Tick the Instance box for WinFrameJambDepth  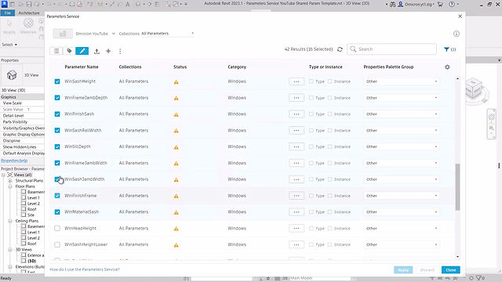[329, 98]
